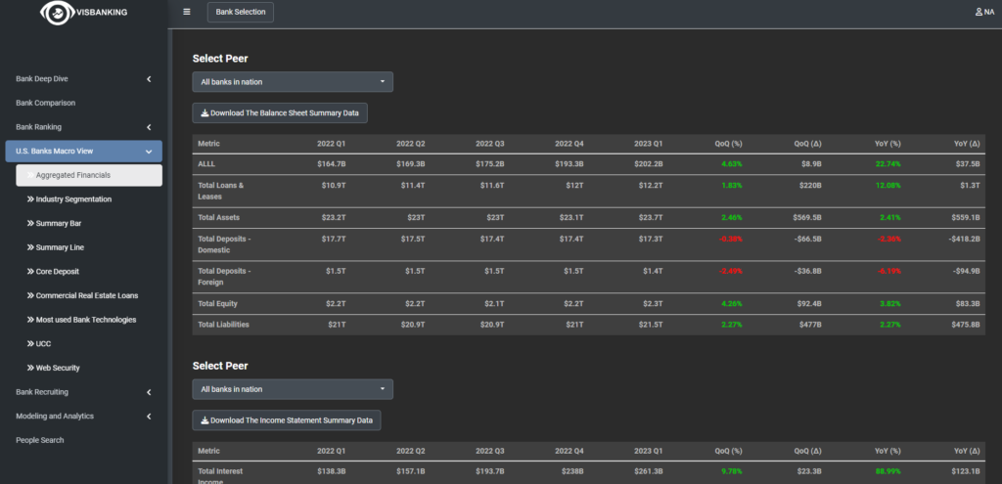Click double-chevron icon beside Core Deposit
This screenshot has height=484, width=1002.
coord(30,272)
